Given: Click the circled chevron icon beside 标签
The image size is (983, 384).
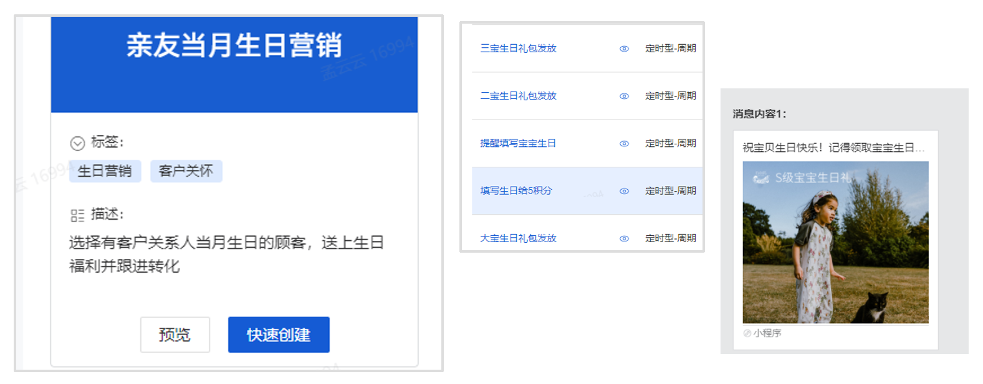Looking at the screenshot, I should pyautogui.click(x=77, y=144).
